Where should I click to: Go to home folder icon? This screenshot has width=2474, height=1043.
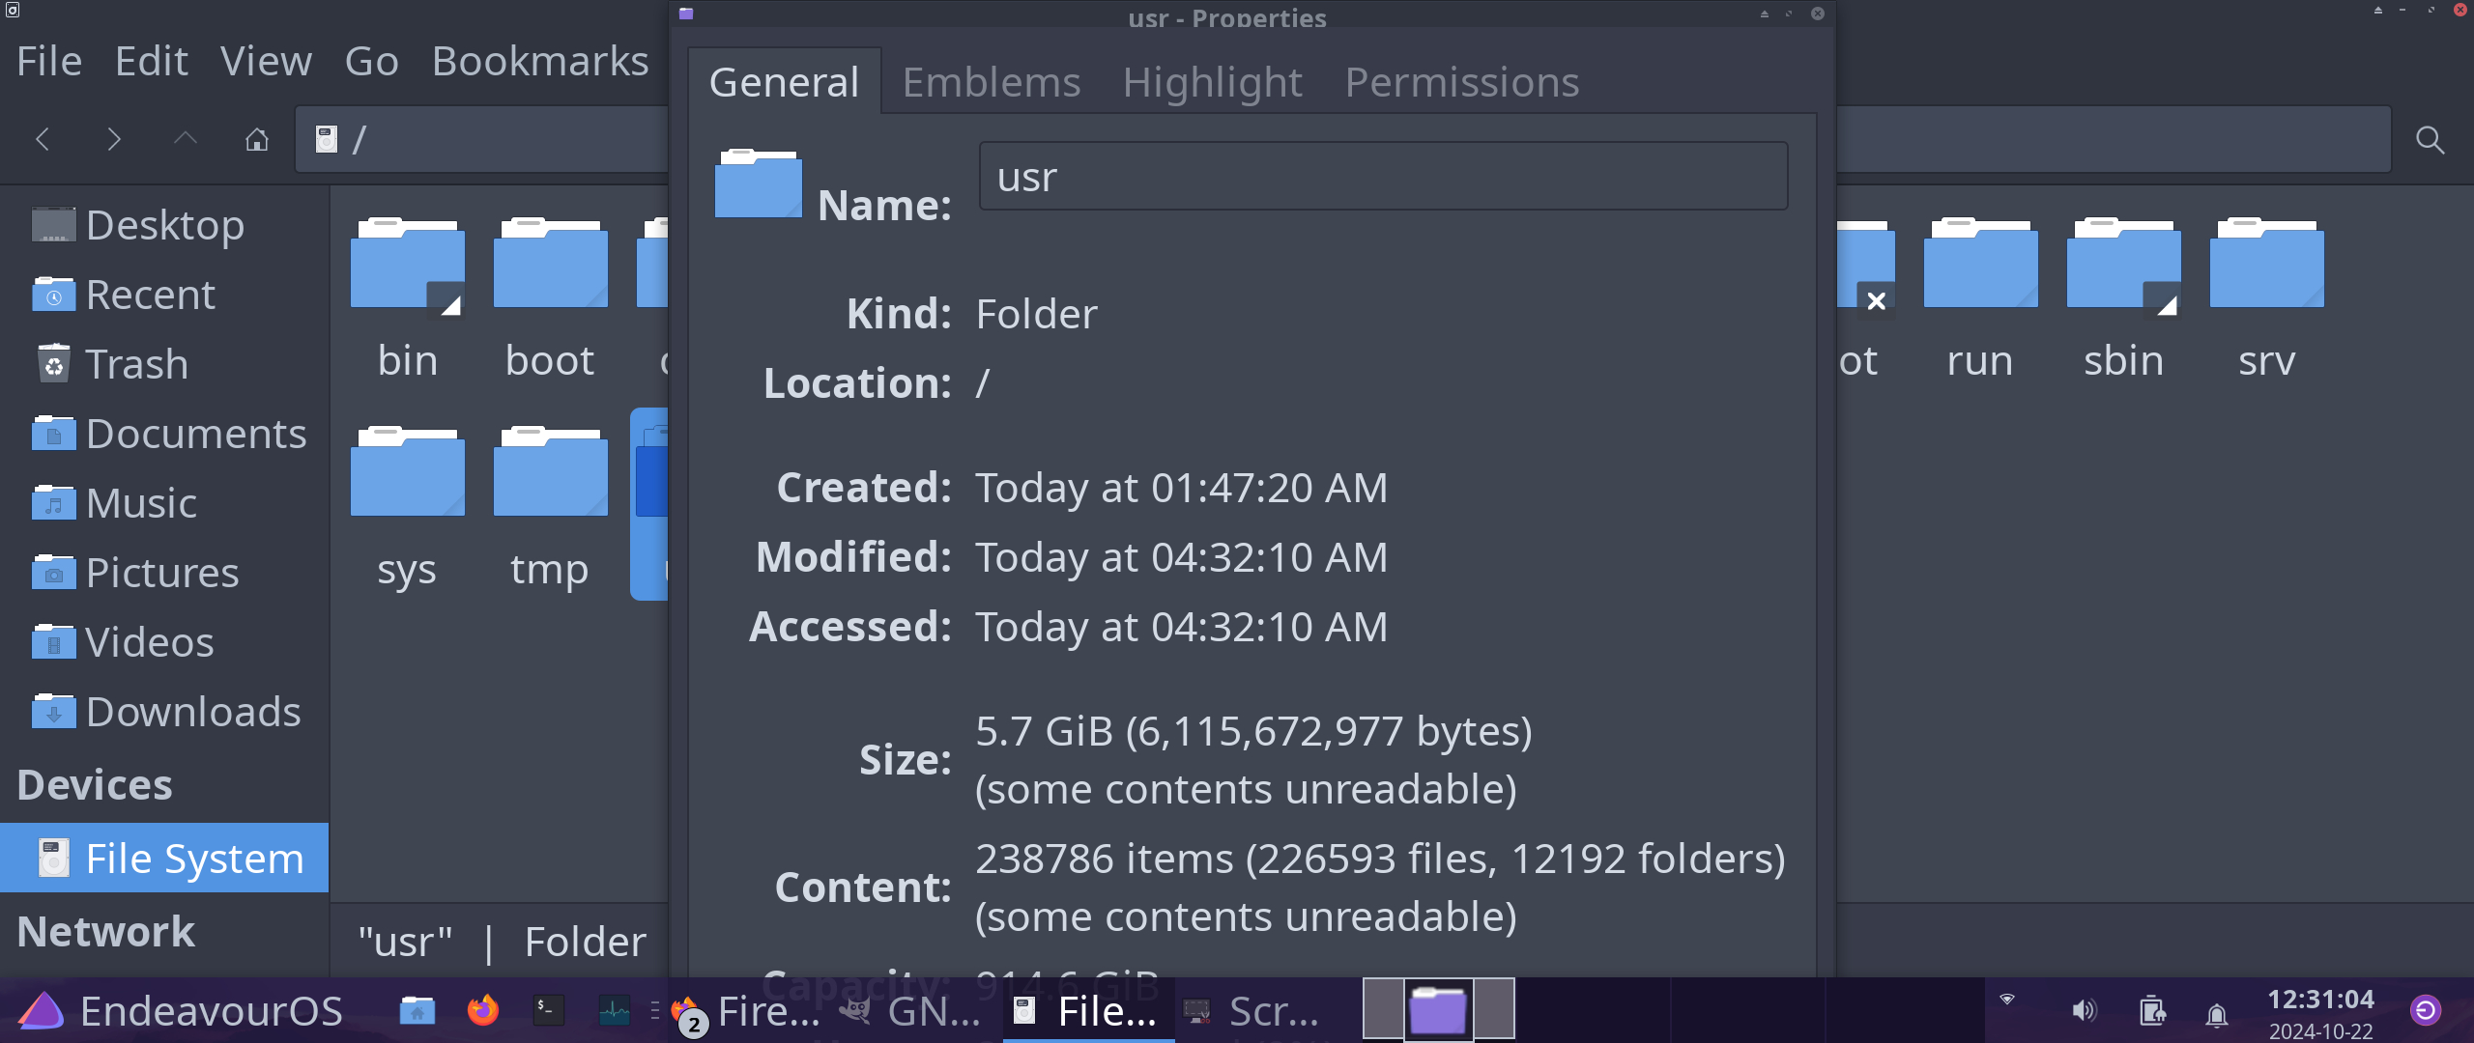point(256,140)
